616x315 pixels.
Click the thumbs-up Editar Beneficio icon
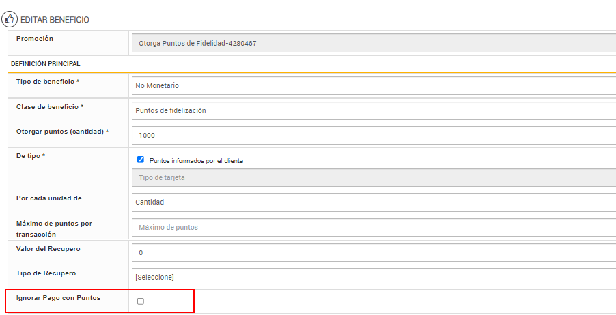tap(10, 19)
